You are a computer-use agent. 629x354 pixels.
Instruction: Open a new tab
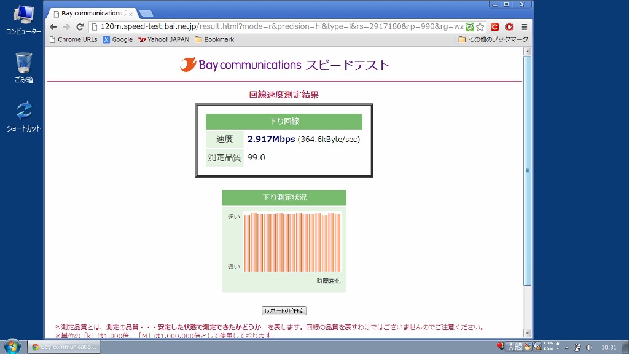[146, 13]
